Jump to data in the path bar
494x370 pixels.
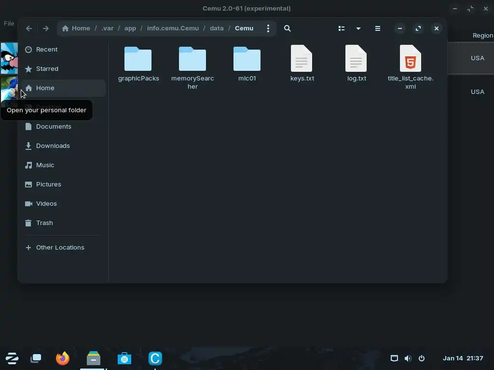click(x=217, y=28)
